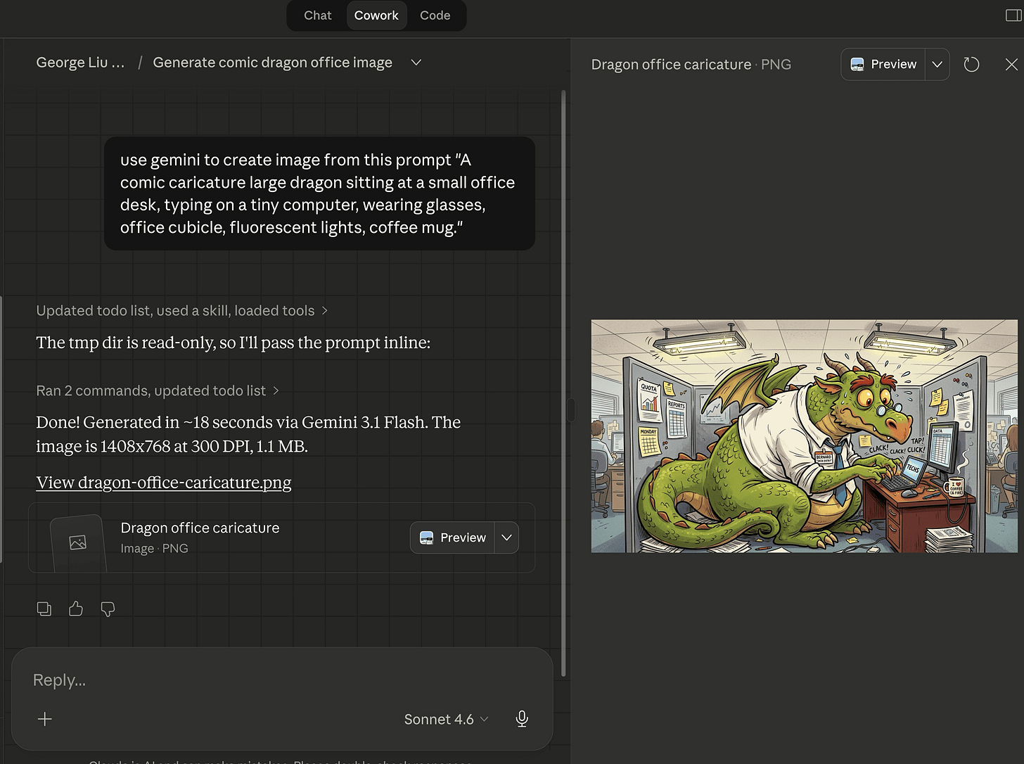Give the response a thumbs down
The width and height of the screenshot is (1024, 764).
(x=107, y=609)
